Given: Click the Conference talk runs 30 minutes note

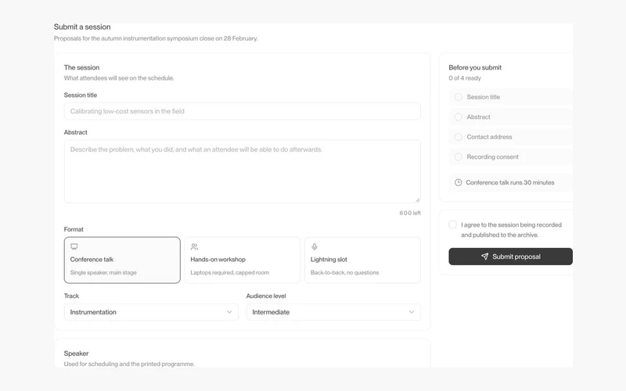Looking at the screenshot, I should tap(511, 182).
